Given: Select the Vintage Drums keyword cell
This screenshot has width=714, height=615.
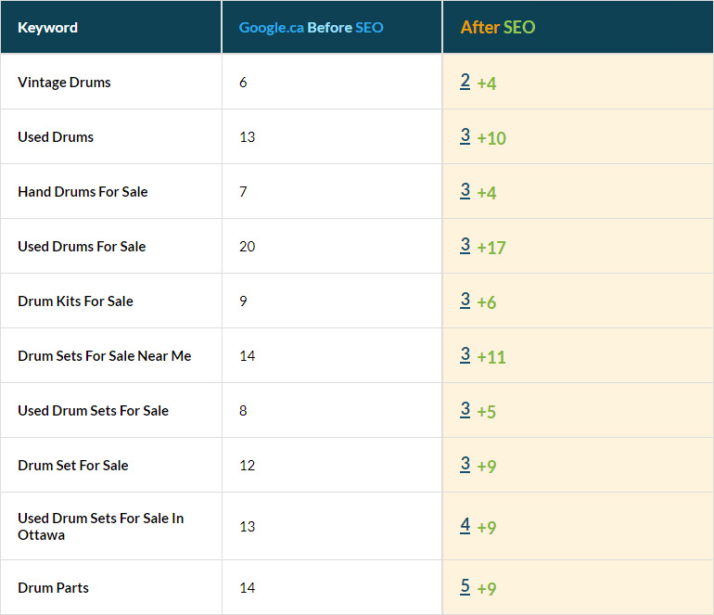Looking at the screenshot, I should (x=64, y=83).
